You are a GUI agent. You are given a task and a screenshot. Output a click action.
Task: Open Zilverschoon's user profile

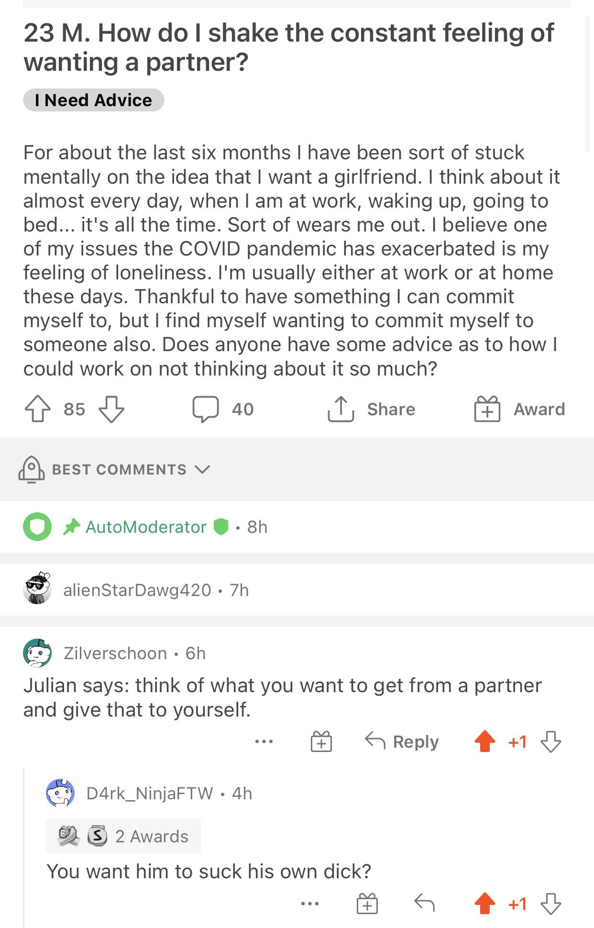115,653
